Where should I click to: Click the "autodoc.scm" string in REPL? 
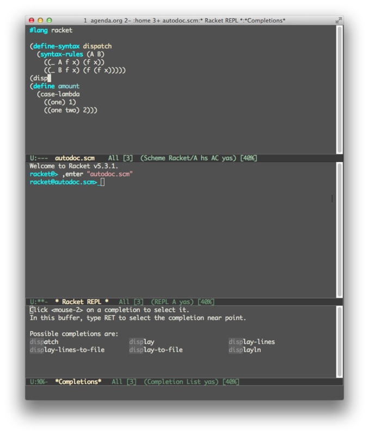110,174
